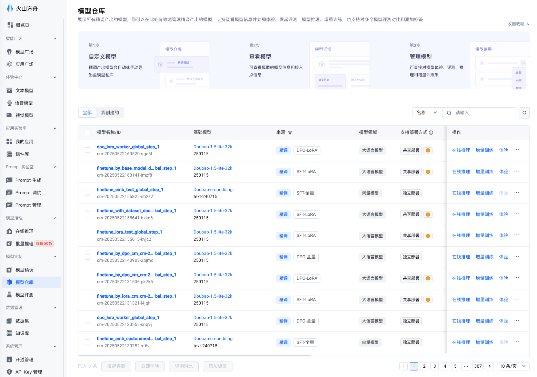Open 概览页 from the sidebar icon
537x377 pixels.
pyautogui.click(x=10, y=25)
